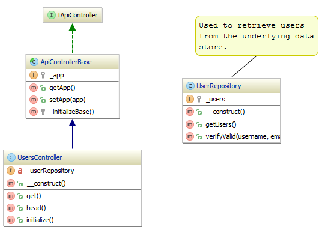The height and width of the screenshot is (230, 322).
Task: Click the private red lock beside _userRepository
Action: [x=20, y=171]
